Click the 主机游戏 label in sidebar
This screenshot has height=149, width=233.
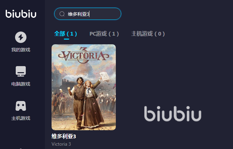[x=21, y=118]
